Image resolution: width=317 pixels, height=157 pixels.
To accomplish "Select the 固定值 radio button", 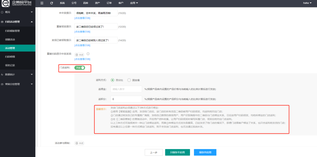I will (129, 80).
